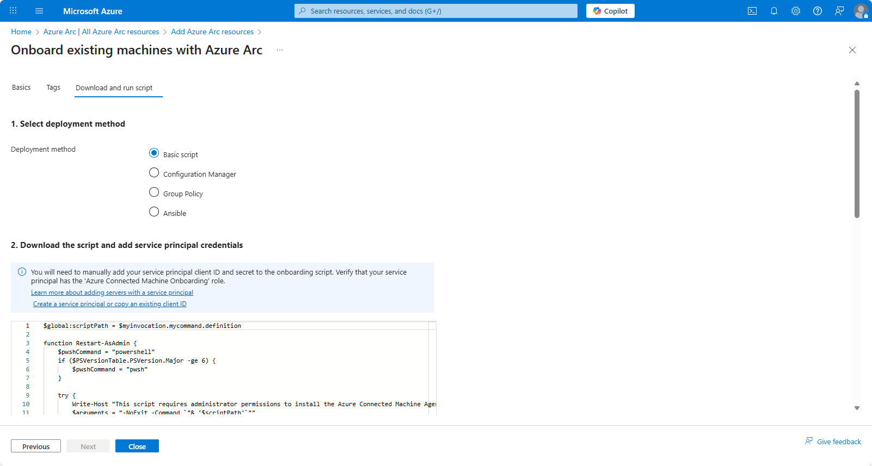This screenshot has height=466, width=872.
Task: Open the Azure app launcher grid
Action: (x=13, y=11)
